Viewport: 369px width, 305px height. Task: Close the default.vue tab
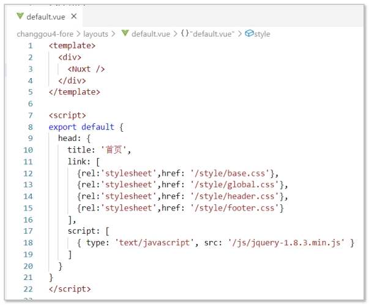point(74,16)
